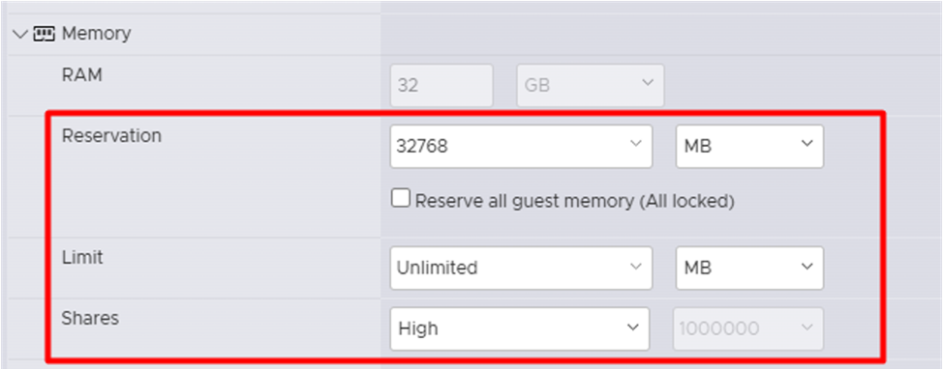Click the RAM 32 value field
The image size is (943, 369).
click(442, 86)
